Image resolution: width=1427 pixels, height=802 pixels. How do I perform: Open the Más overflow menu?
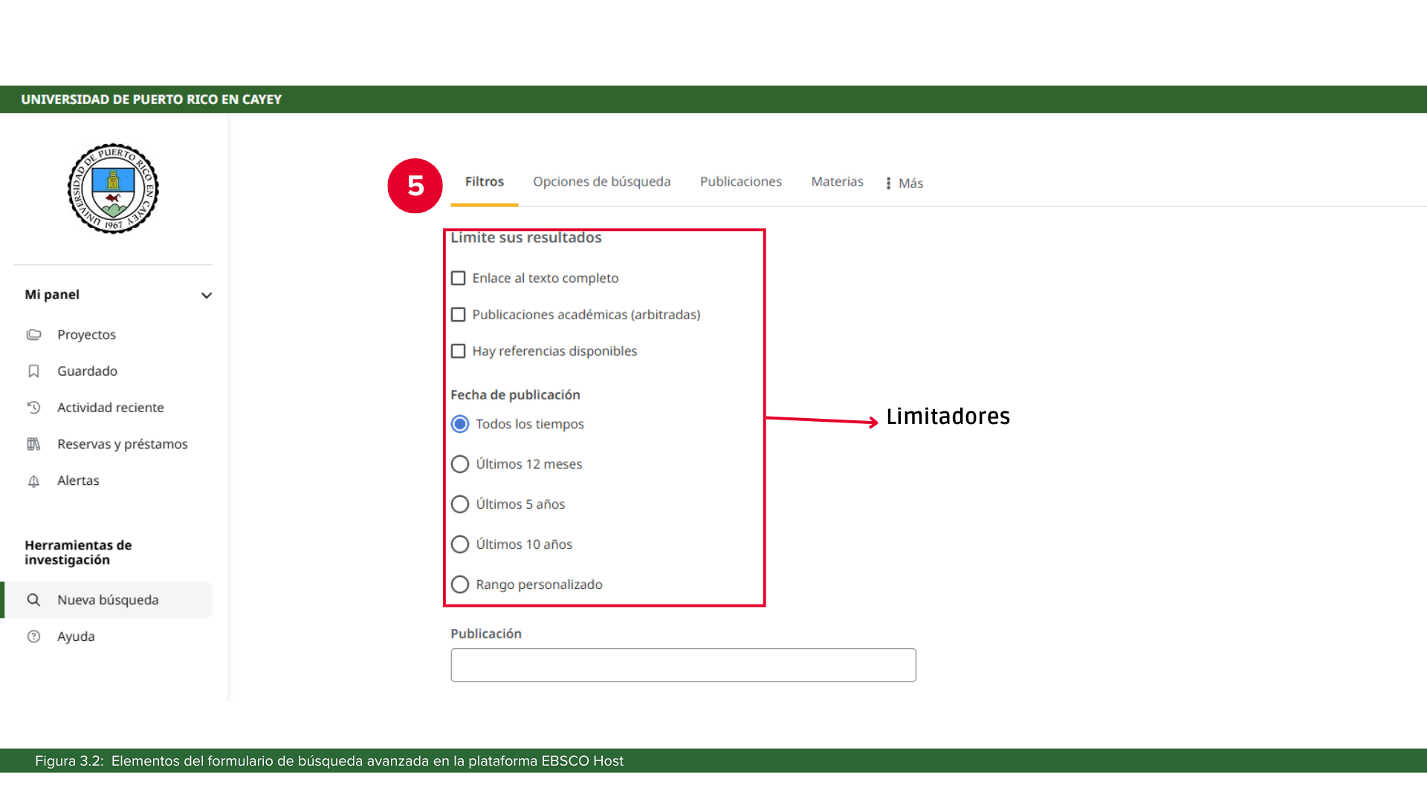pos(905,183)
